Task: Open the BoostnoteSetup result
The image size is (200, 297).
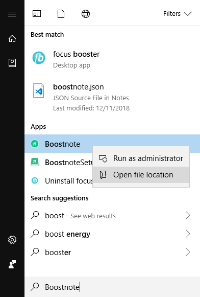Action: (59, 162)
